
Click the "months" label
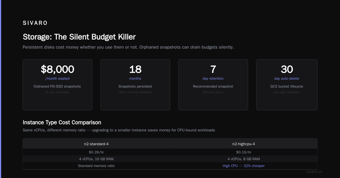point(135,79)
